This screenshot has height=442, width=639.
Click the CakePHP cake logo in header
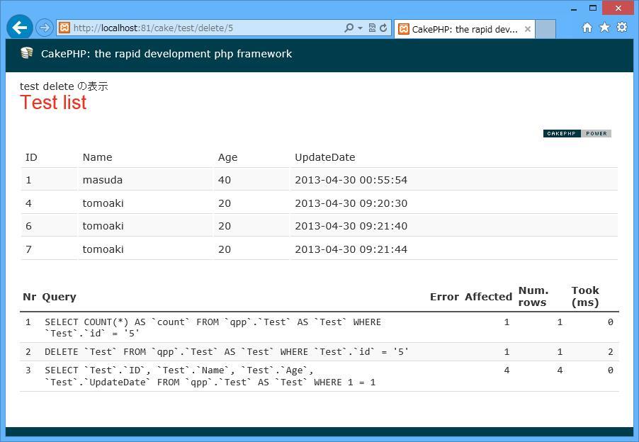27,54
